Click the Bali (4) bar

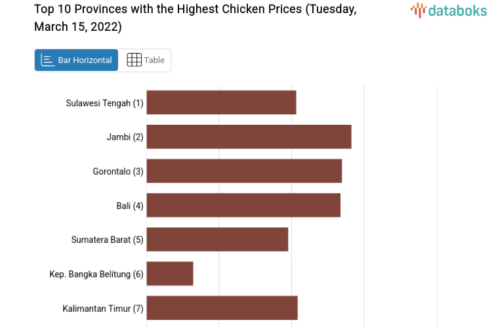243,205
